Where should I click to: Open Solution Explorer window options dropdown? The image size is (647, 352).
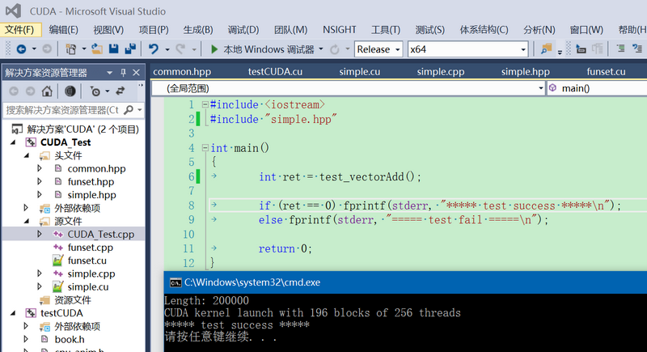click(x=109, y=73)
